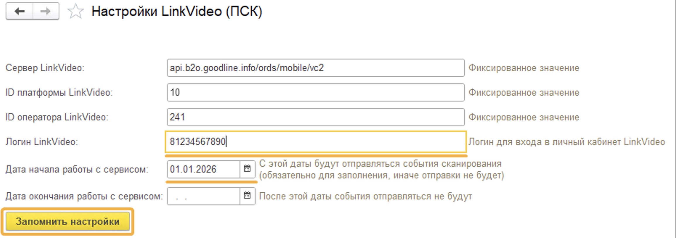
Task: Click label Дата начала работы с сервисом:
Action: tap(77, 169)
